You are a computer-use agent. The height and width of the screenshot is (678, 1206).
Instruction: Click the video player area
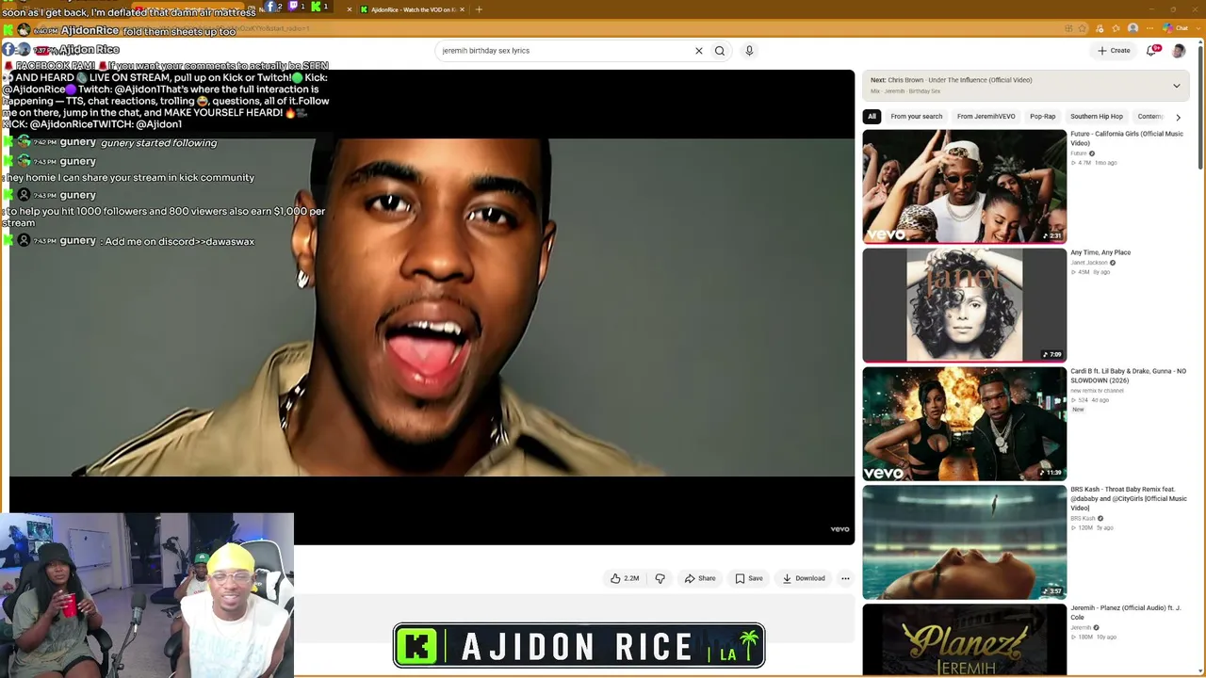pyautogui.click(x=432, y=307)
